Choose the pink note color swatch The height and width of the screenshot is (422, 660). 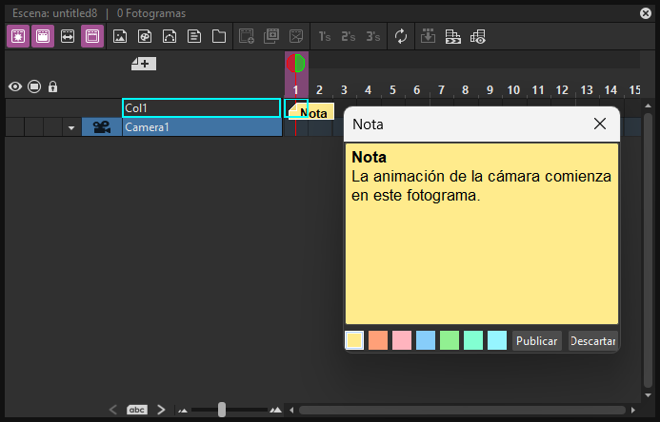click(402, 340)
